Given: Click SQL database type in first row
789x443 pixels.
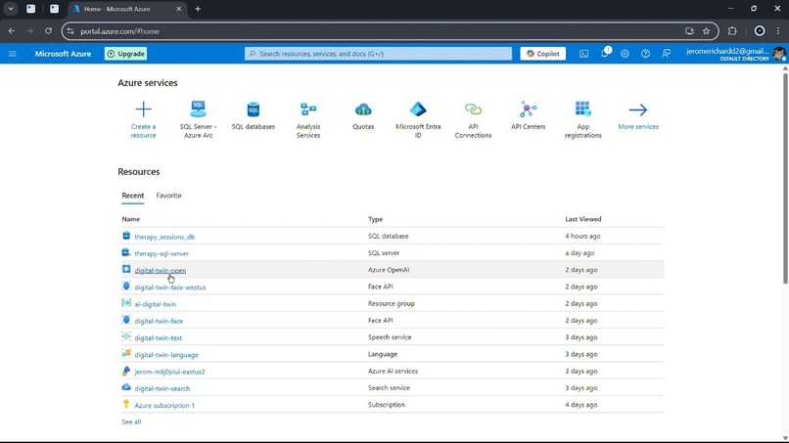Looking at the screenshot, I should point(388,236).
